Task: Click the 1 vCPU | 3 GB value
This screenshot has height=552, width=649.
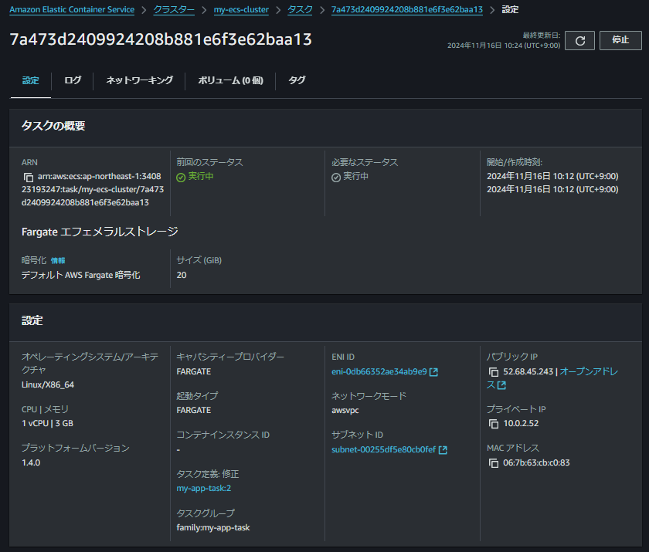Action: pos(48,423)
